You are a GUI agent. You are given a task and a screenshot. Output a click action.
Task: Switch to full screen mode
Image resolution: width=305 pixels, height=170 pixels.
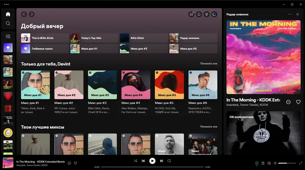[x=300, y=163]
